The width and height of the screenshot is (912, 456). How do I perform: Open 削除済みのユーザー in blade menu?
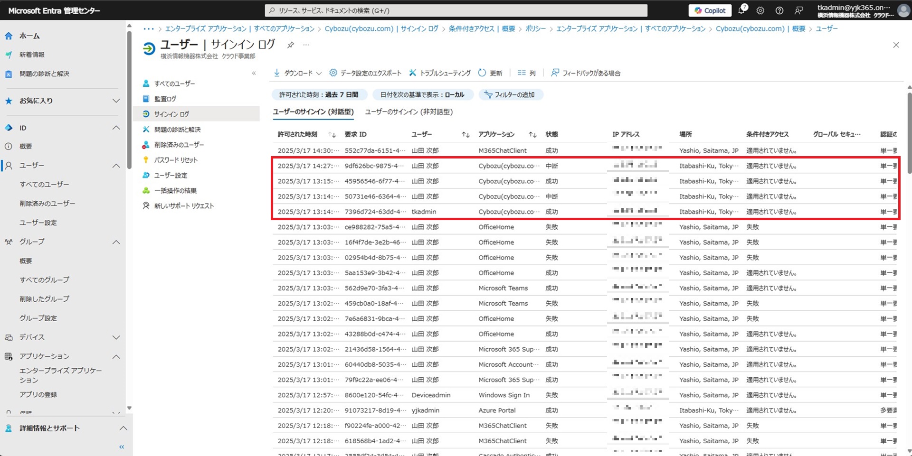click(179, 145)
